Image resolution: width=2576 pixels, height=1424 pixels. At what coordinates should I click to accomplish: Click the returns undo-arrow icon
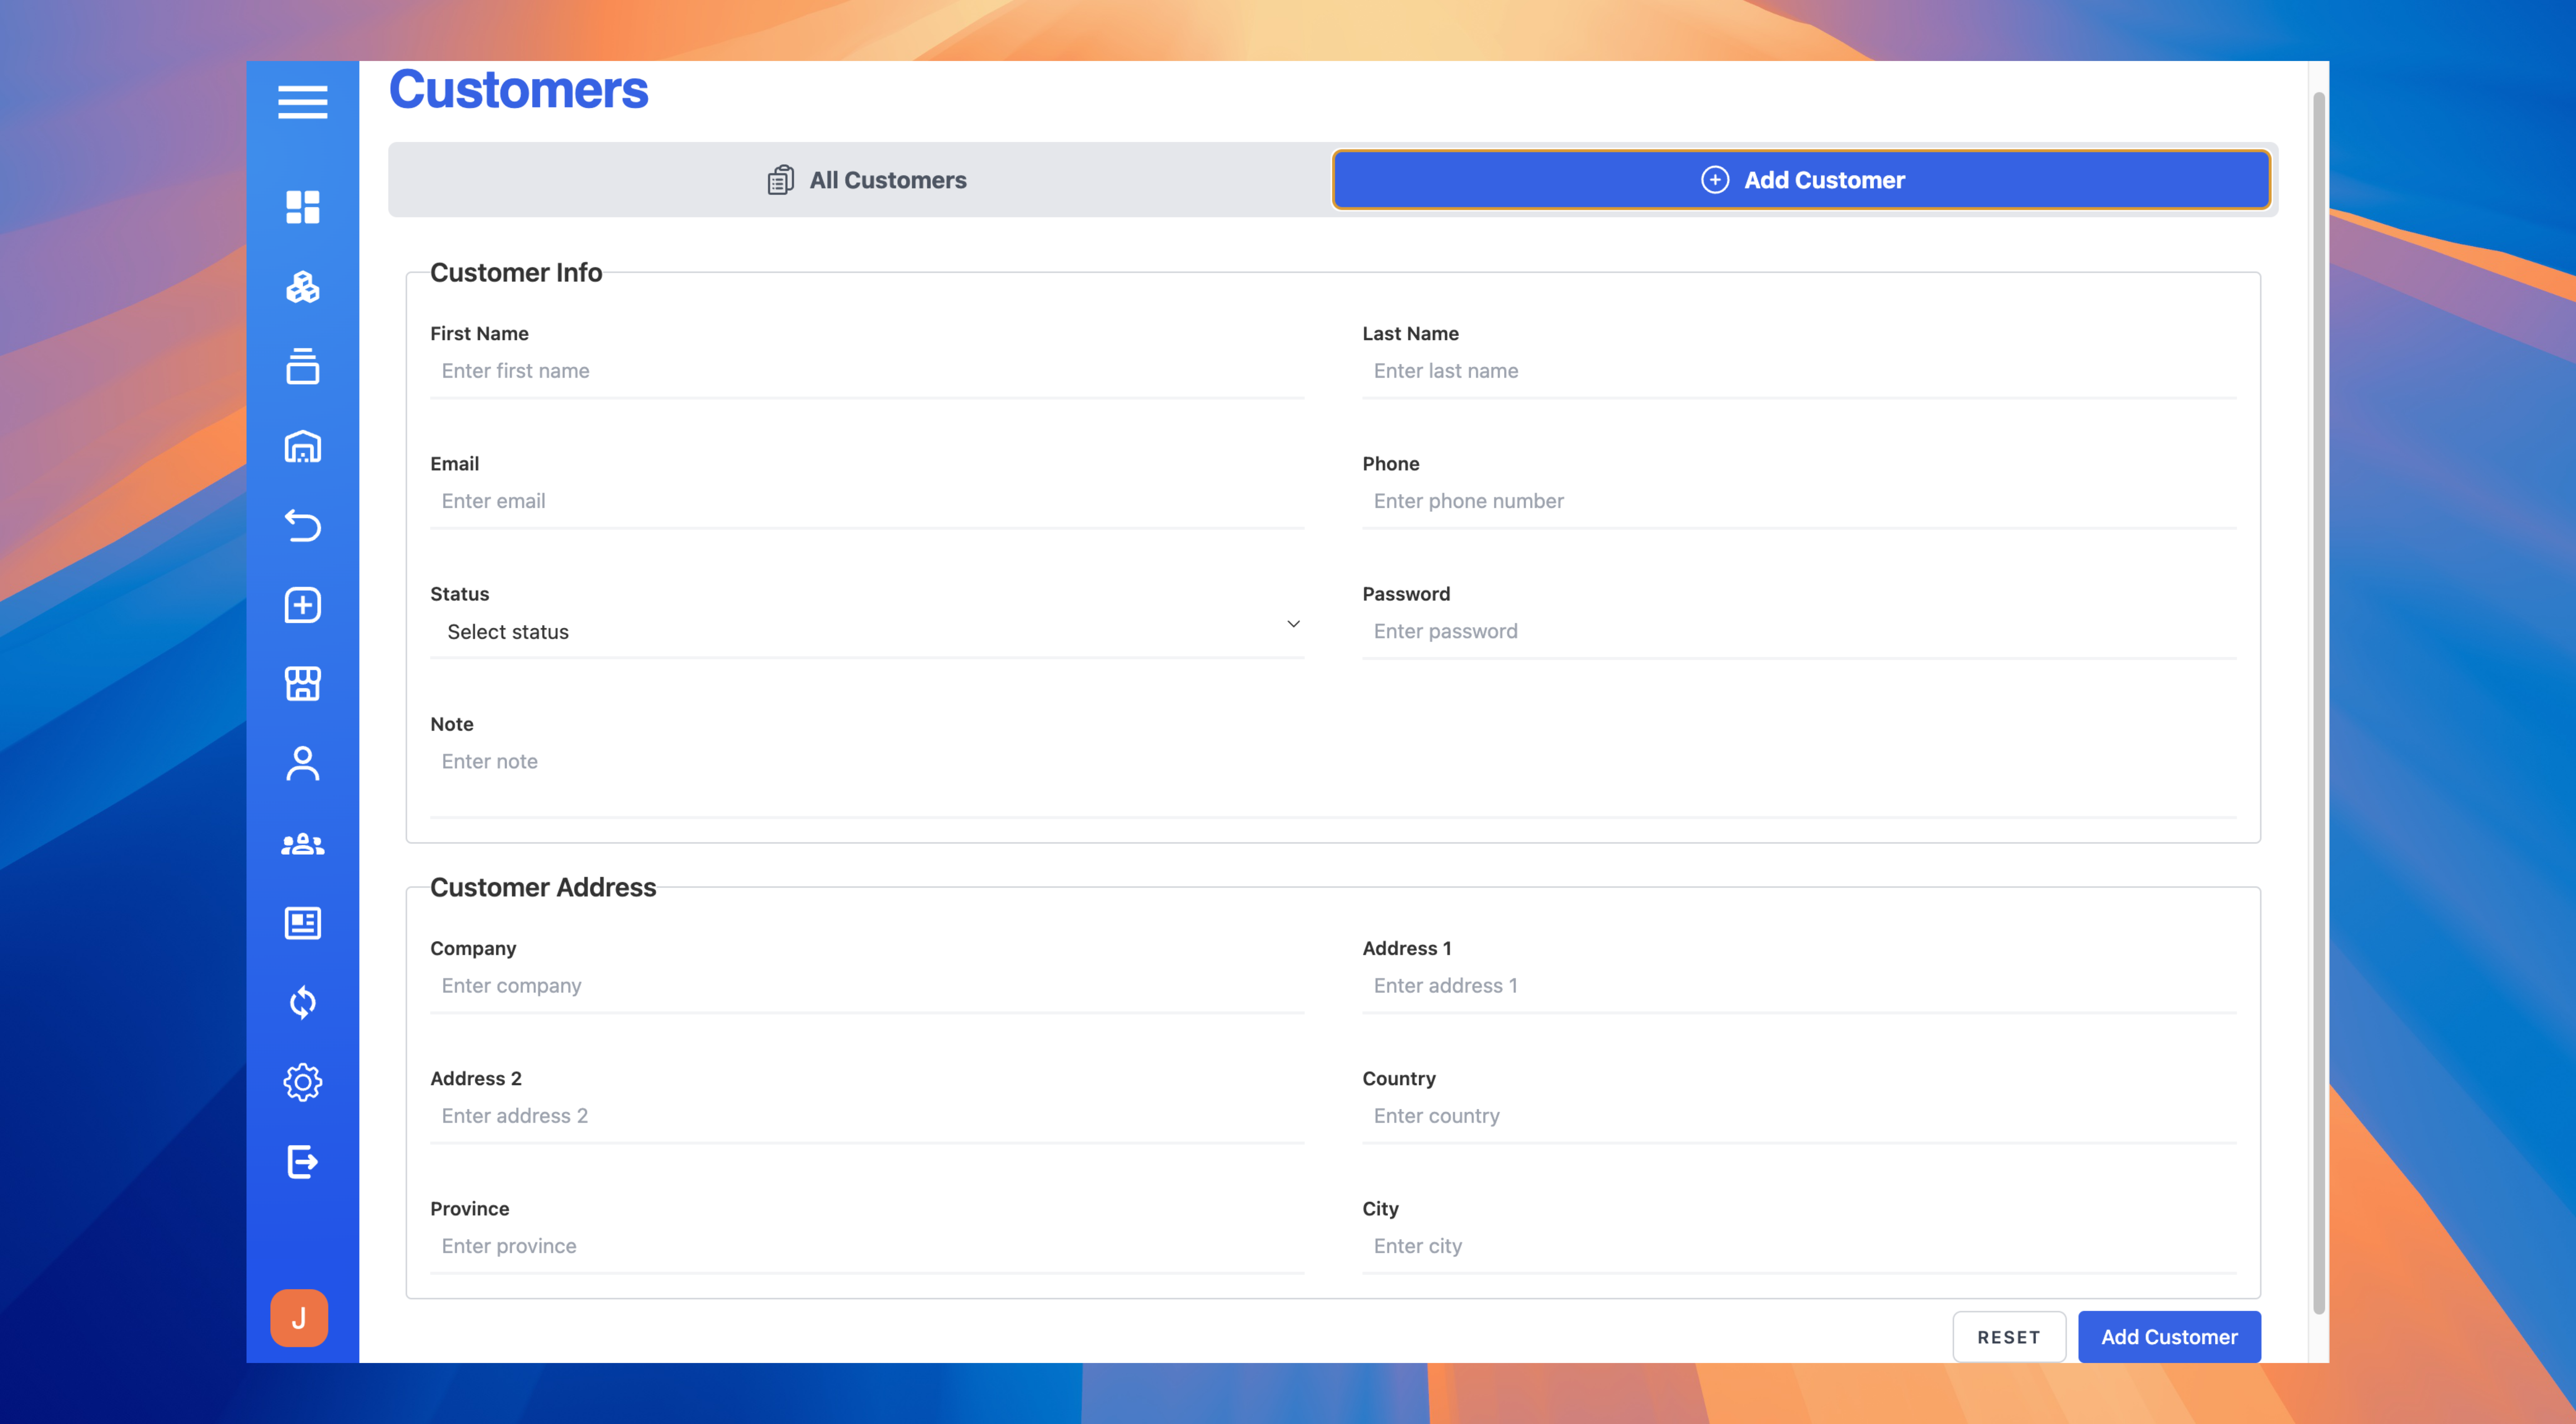302,525
